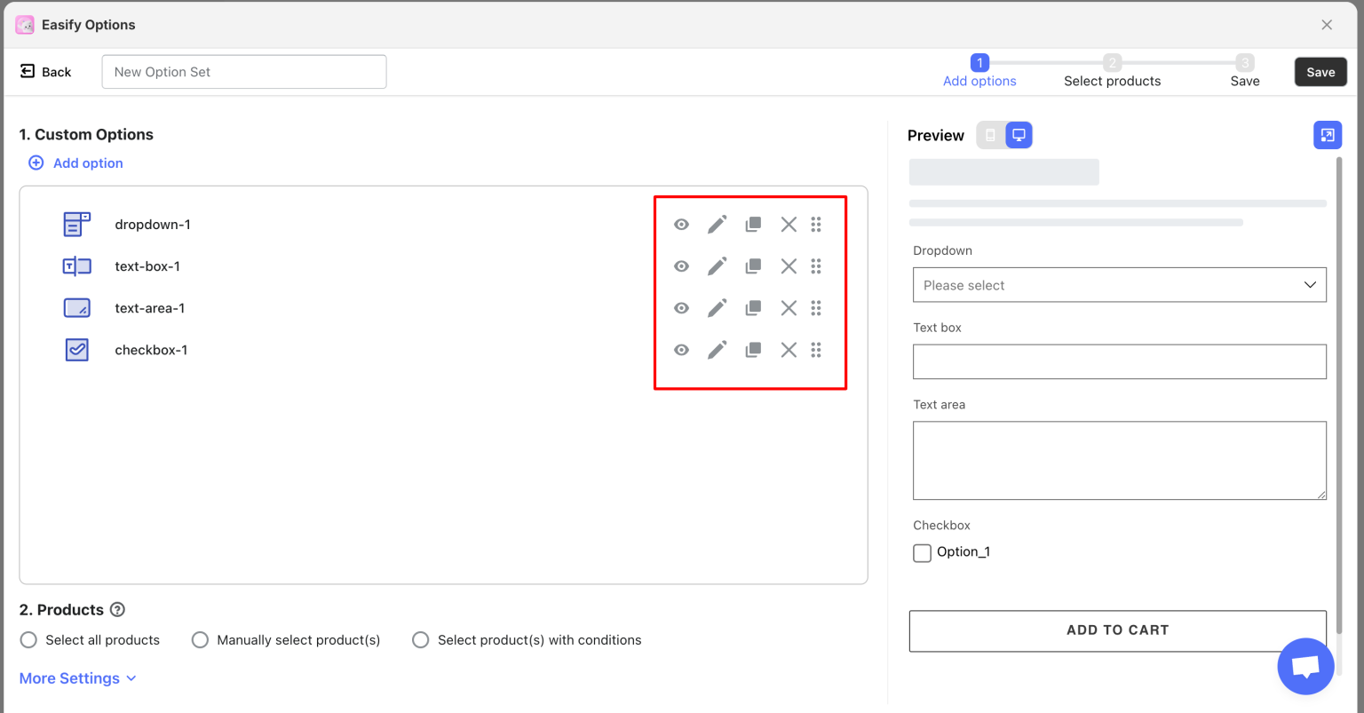Open the Please select dropdown

click(1118, 284)
